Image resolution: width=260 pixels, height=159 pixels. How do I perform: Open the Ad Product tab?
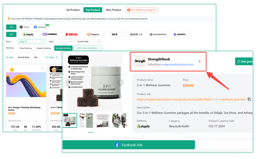coord(73,10)
